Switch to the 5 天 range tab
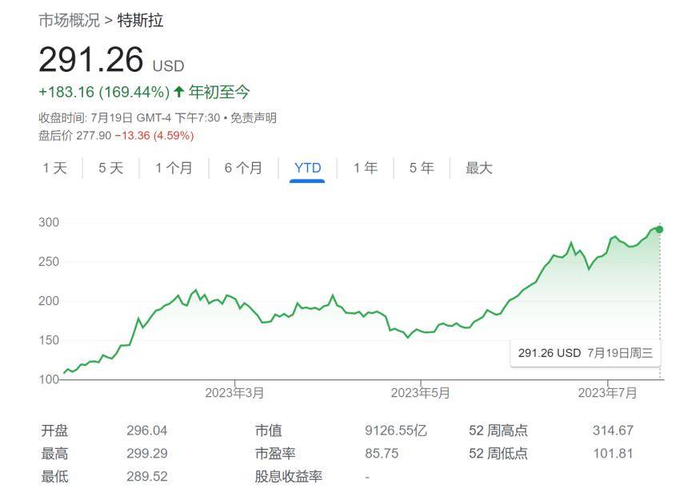Image resolution: width=696 pixels, height=492 pixels. [111, 168]
